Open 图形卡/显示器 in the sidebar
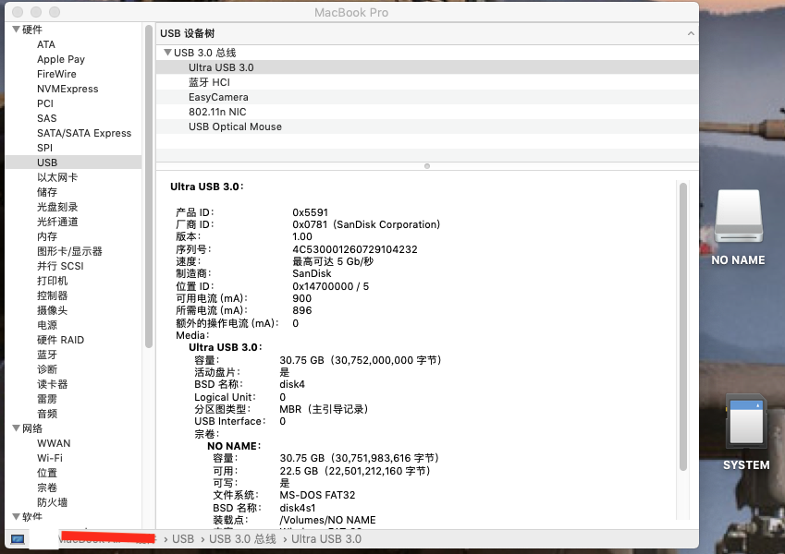 tap(69, 251)
